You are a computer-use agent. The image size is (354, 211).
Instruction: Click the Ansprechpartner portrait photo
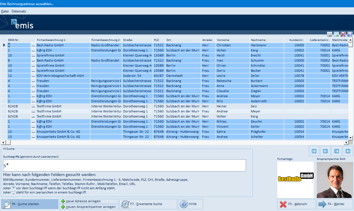(x=335, y=180)
